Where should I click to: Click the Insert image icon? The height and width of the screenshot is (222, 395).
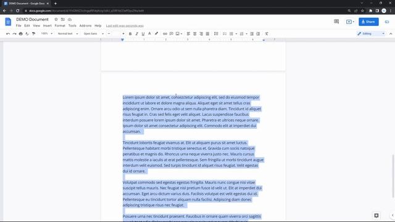tap(178, 34)
